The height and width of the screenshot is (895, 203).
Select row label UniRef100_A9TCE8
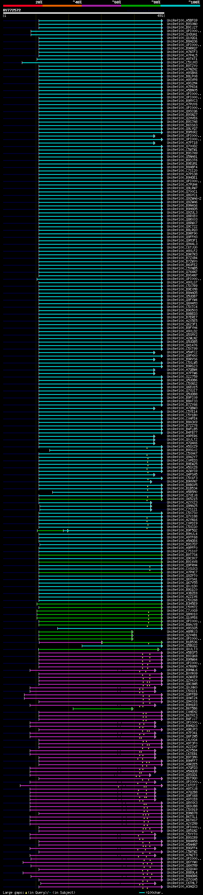(182, 799)
